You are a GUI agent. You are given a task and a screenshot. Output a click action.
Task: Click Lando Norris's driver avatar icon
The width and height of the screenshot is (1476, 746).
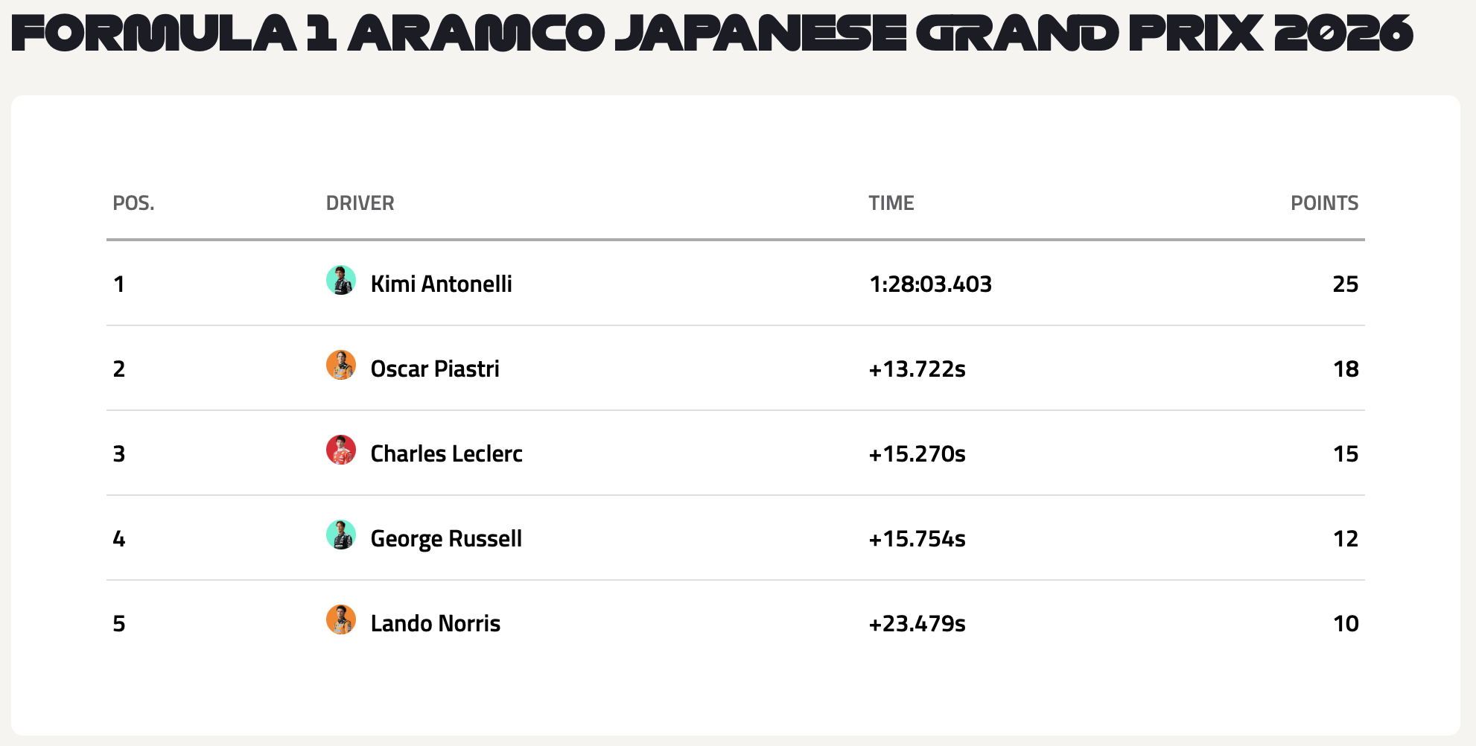tap(341, 620)
